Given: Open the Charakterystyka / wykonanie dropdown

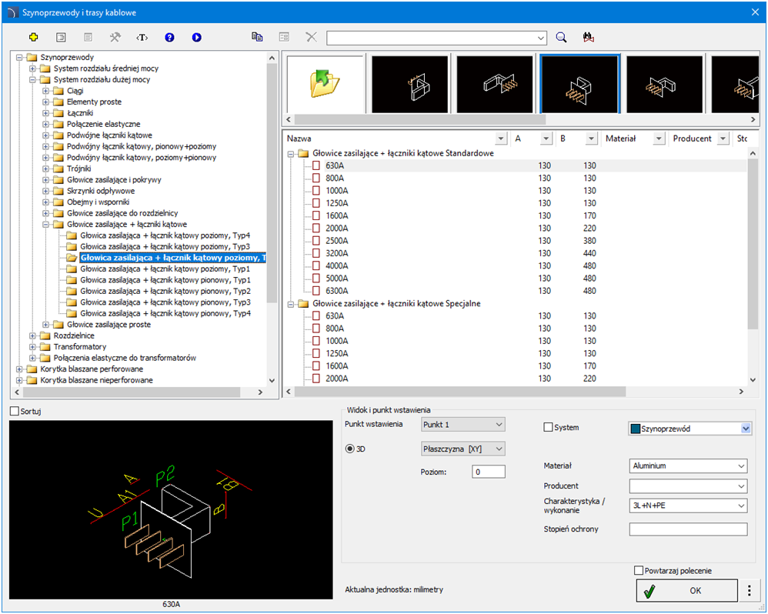Looking at the screenshot, I should (x=688, y=506).
